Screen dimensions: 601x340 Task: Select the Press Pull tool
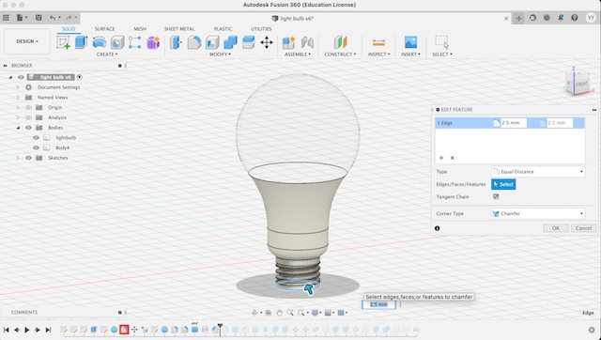pos(176,42)
